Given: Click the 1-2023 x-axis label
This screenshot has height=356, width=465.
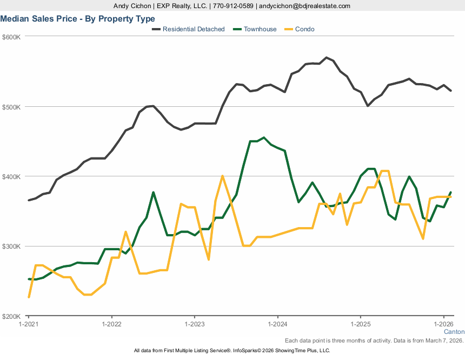Looking at the screenshot, I should tap(195, 324).
